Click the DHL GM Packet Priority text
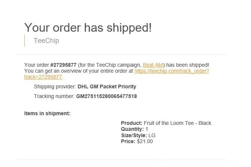 tap(107, 86)
